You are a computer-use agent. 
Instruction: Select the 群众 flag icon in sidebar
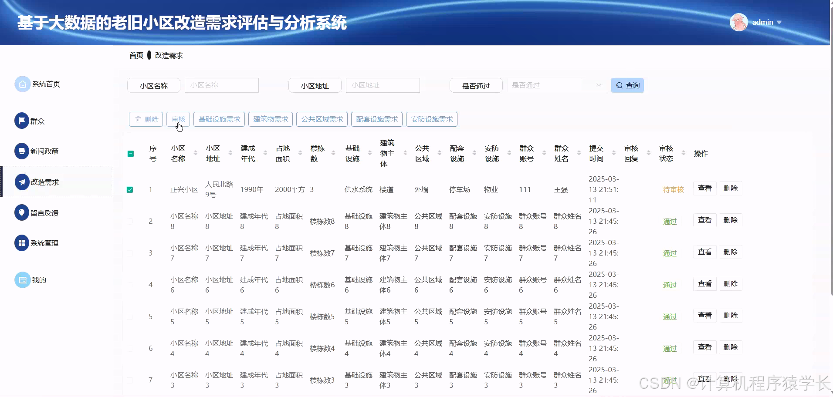click(x=22, y=121)
